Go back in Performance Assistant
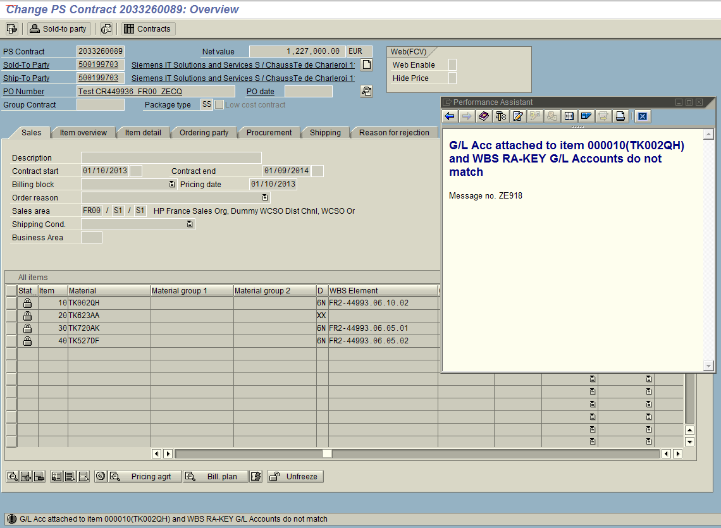The height and width of the screenshot is (528, 721). 450,116
